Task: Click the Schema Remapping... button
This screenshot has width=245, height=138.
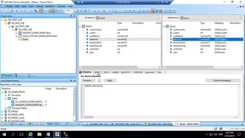Action: (x=223, y=80)
